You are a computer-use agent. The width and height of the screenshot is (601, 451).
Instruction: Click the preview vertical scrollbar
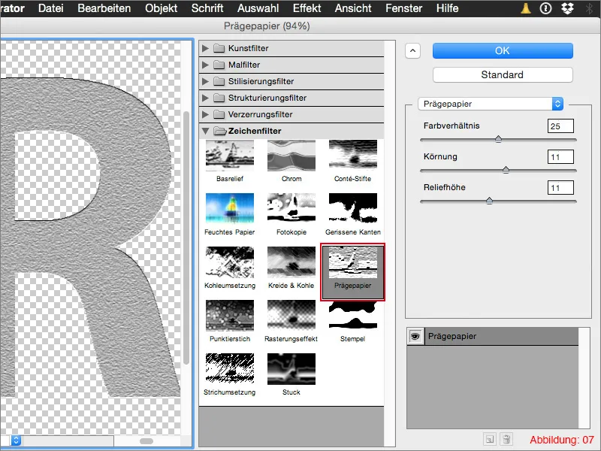186,238
